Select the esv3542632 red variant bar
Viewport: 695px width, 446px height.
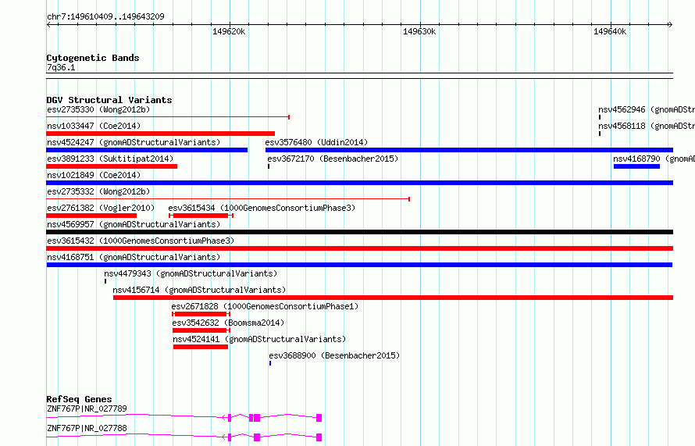(x=201, y=330)
